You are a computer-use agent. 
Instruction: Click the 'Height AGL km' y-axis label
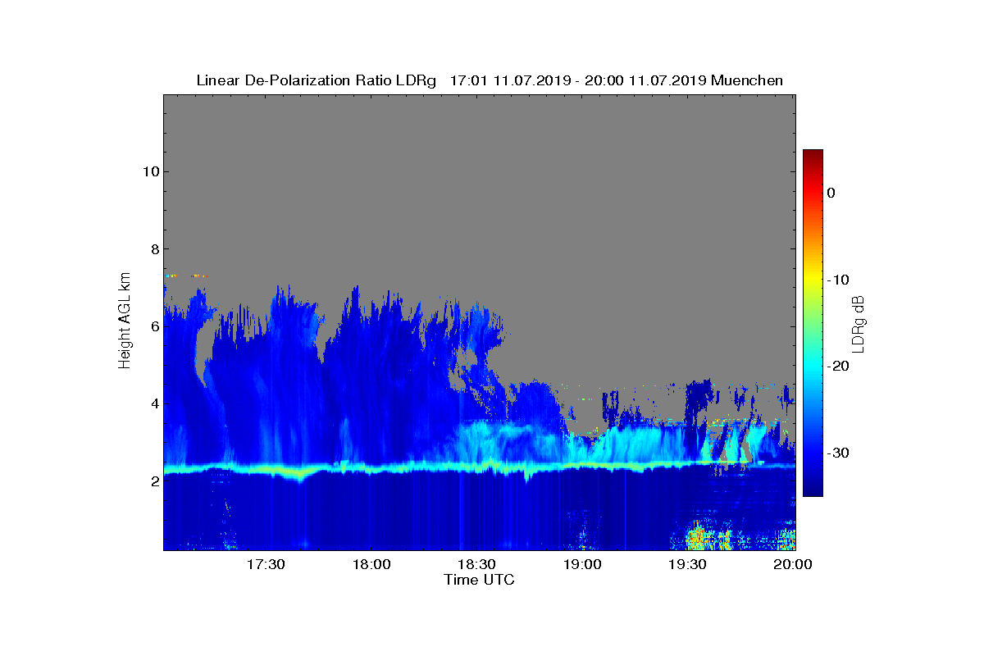[125, 321]
